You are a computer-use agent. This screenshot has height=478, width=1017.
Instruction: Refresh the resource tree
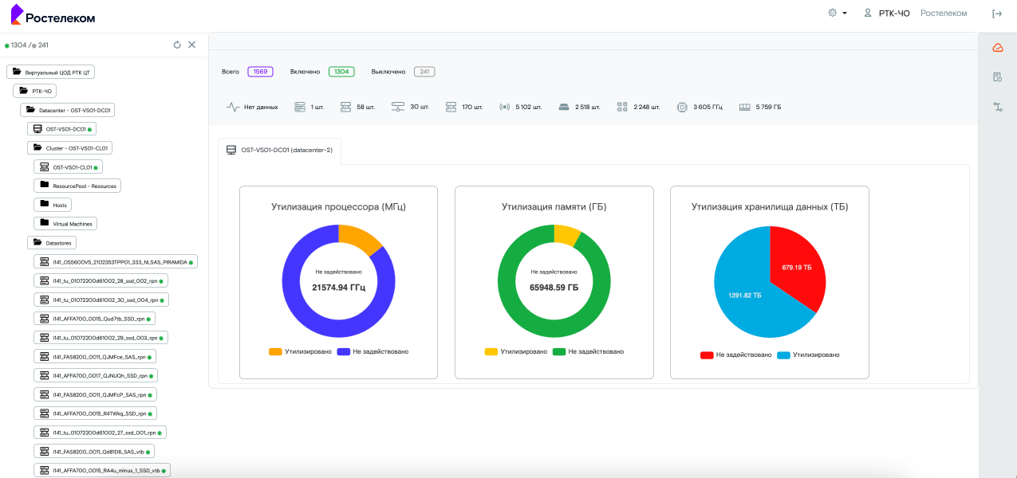[x=177, y=45]
